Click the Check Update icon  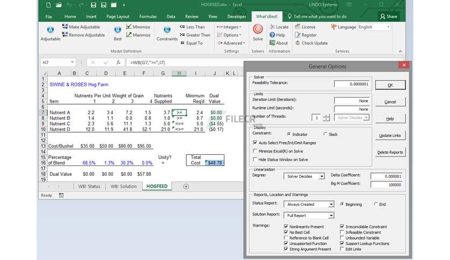[311, 43]
